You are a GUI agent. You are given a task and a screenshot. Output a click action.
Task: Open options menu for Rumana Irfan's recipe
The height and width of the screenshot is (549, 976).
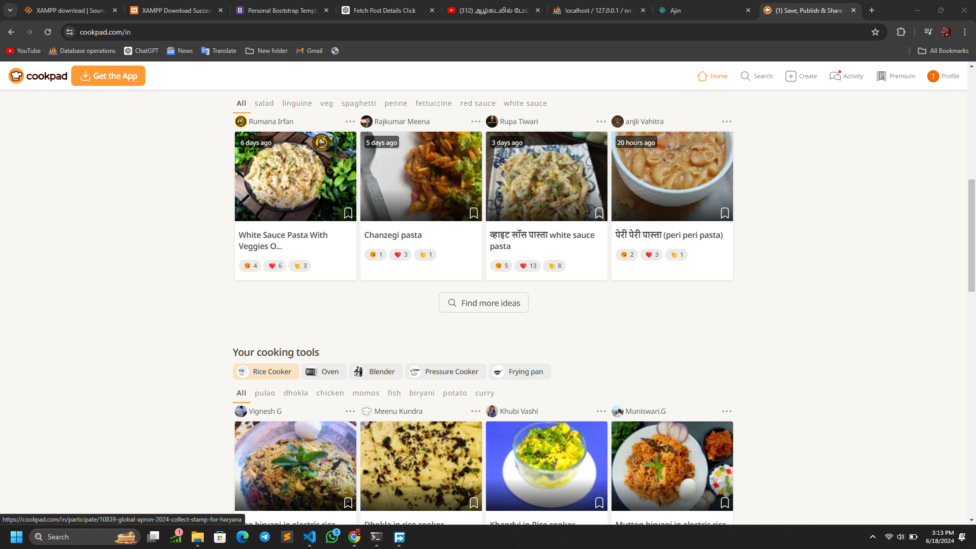(350, 121)
